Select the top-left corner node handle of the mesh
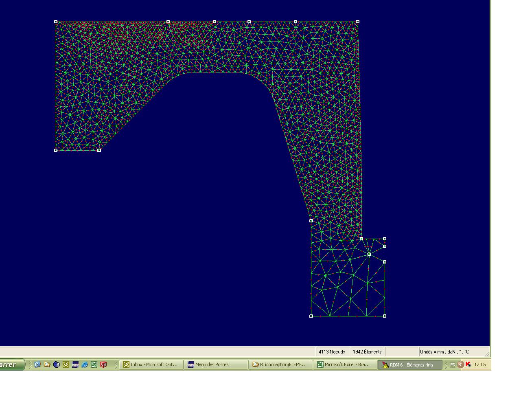This screenshot has height=417, width=521. pos(55,21)
